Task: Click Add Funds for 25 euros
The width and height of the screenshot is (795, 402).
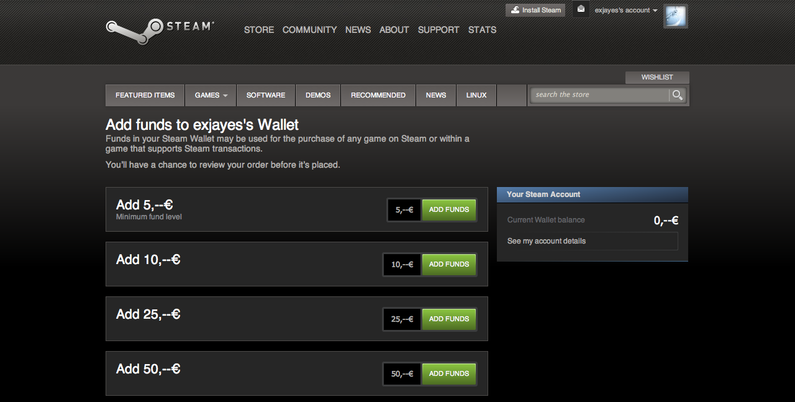Action: tap(449, 319)
